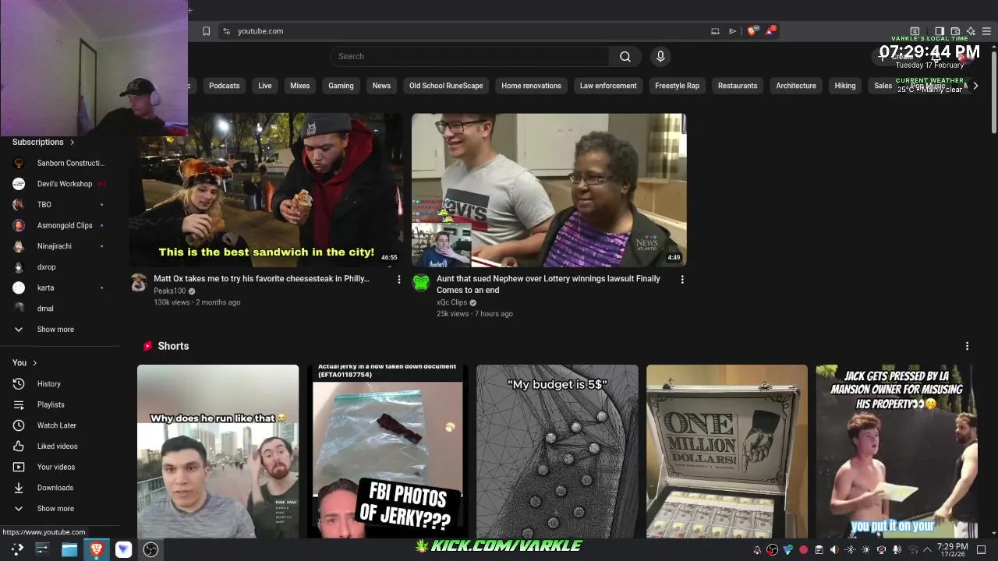Play the Aunt lottery lawsuit video thumbnail
The width and height of the screenshot is (998, 561).
(x=549, y=190)
